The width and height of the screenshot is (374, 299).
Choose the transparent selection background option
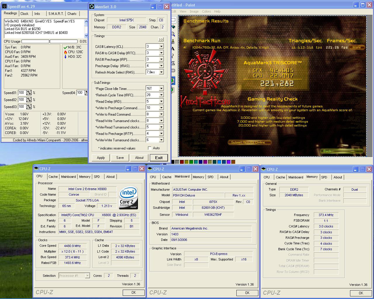(x=173, y=90)
